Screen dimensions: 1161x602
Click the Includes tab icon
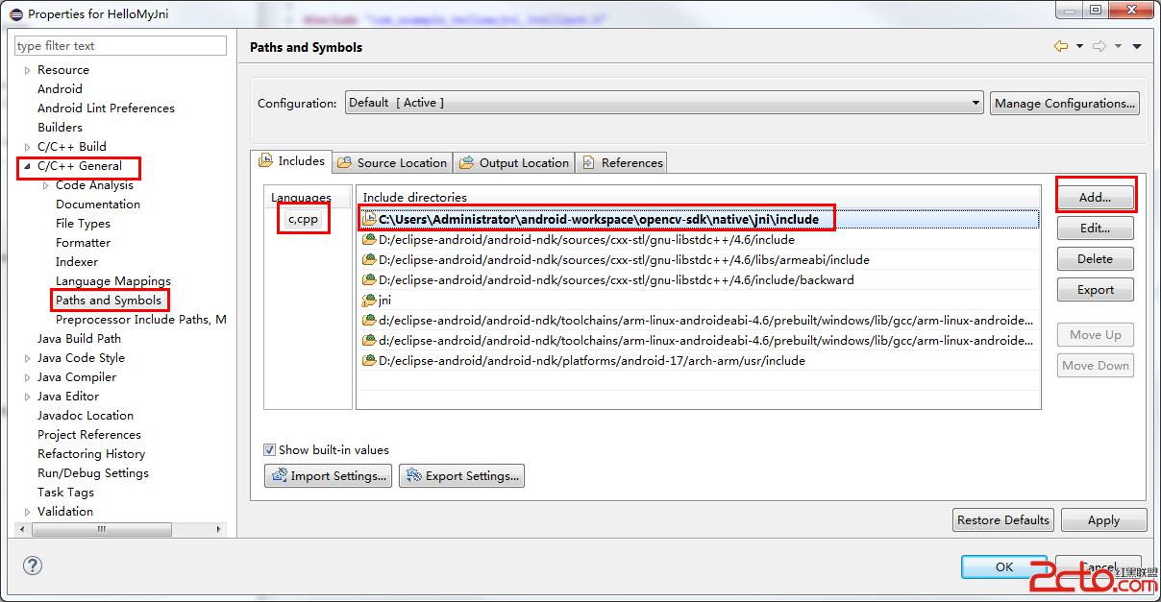(266, 161)
